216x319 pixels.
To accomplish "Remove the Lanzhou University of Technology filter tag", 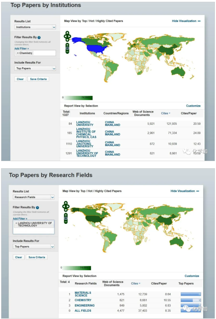I will (x=16, y=223).
